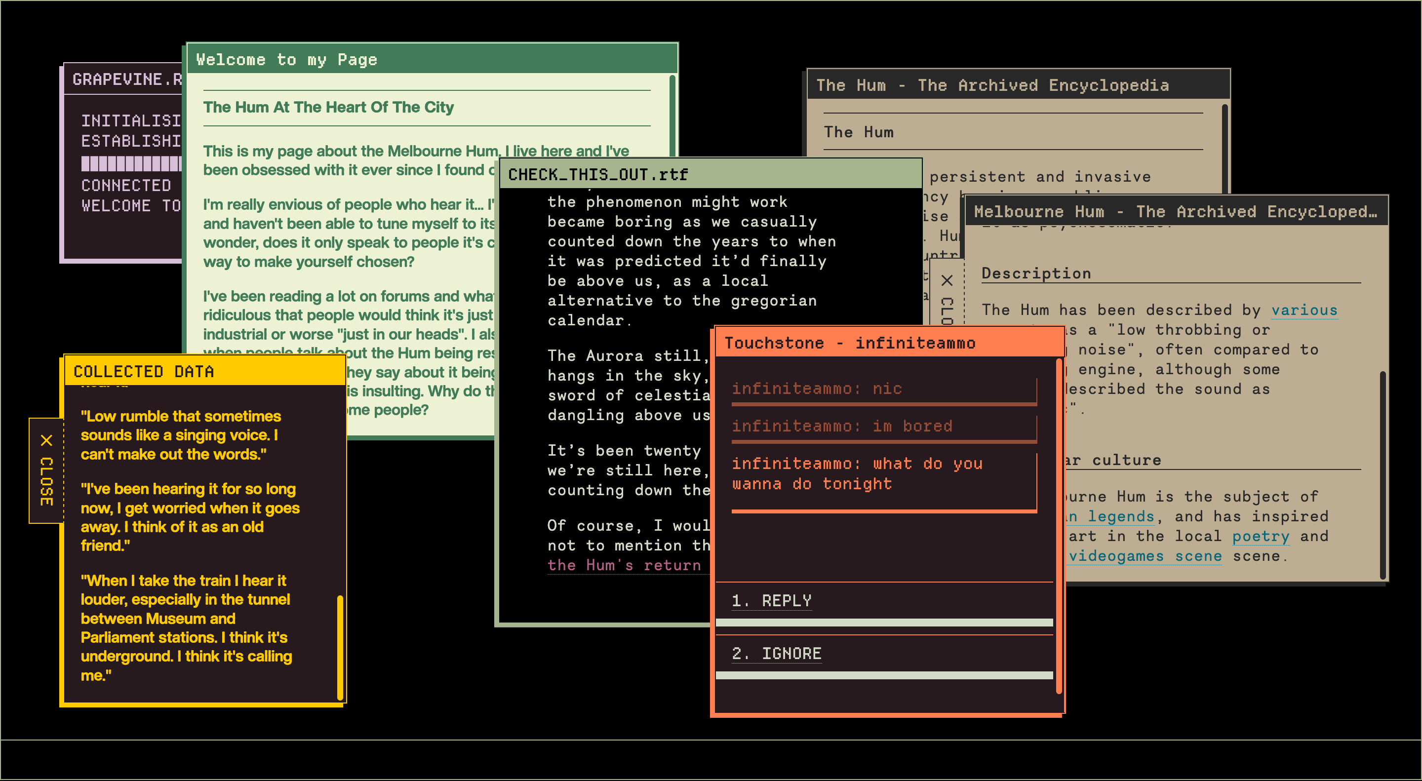The image size is (1422, 781).
Task: Choose option 2. IGNORE
Action: click(x=776, y=654)
